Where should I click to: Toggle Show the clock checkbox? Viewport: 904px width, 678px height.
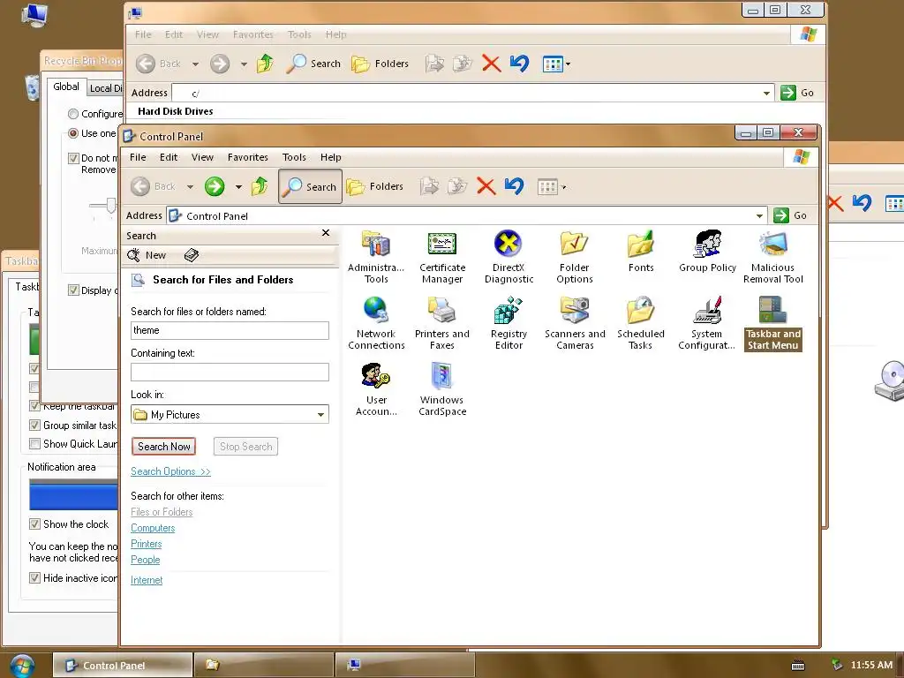tap(34, 524)
